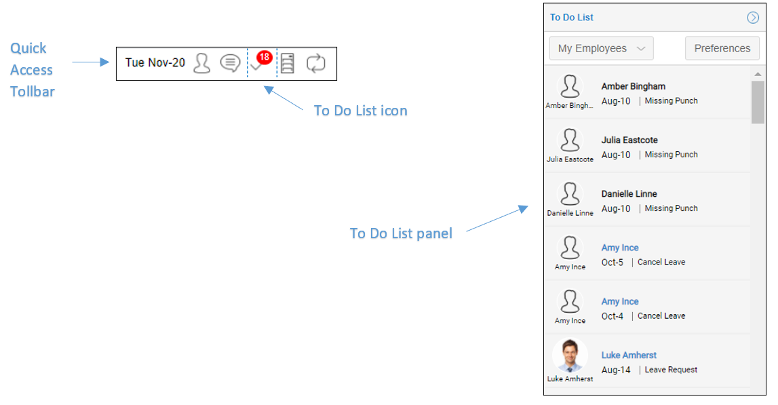Open the messages speech bubble icon

(x=230, y=63)
